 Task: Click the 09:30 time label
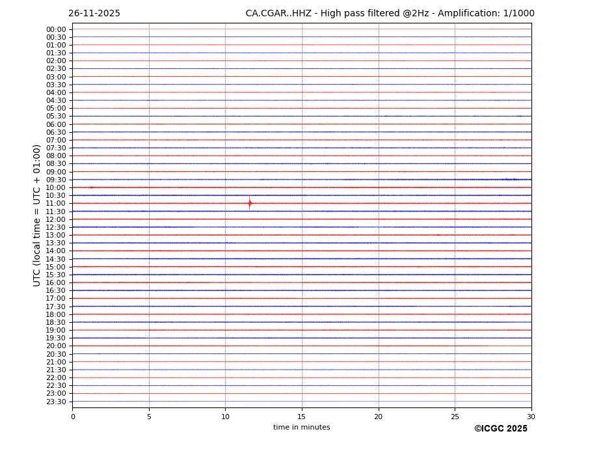point(56,180)
